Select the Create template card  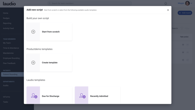click(x=49, y=63)
